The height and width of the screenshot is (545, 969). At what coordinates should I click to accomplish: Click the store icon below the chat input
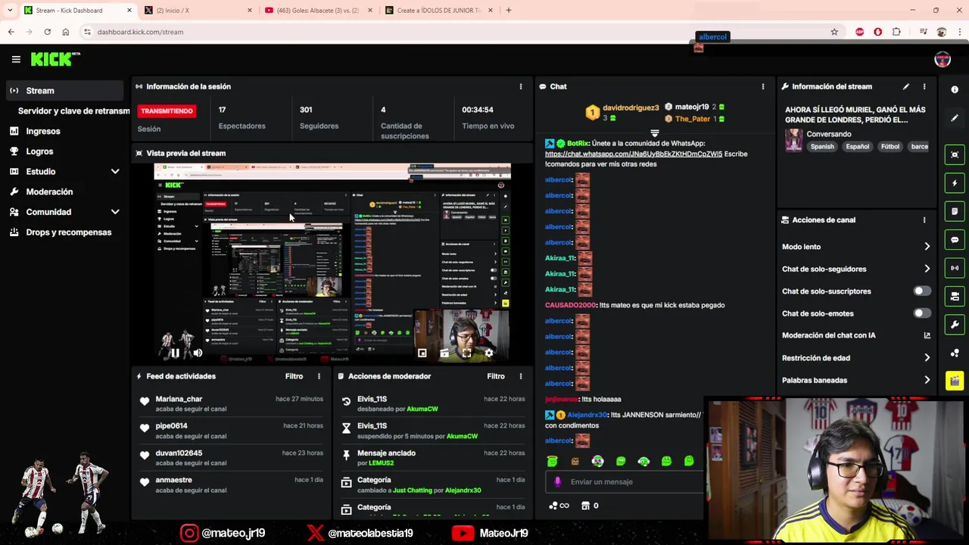[x=585, y=506]
